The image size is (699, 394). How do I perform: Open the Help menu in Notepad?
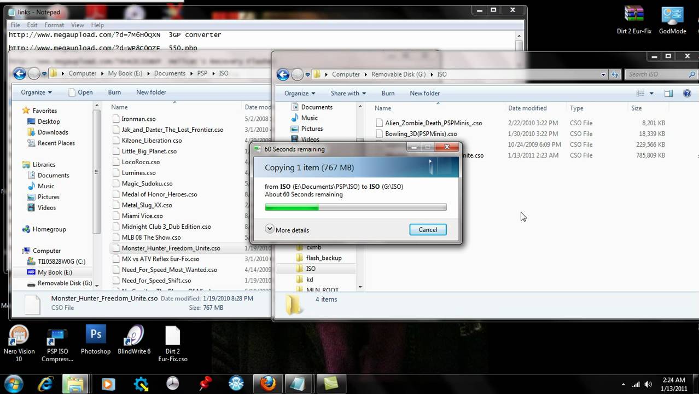coord(97,25)
